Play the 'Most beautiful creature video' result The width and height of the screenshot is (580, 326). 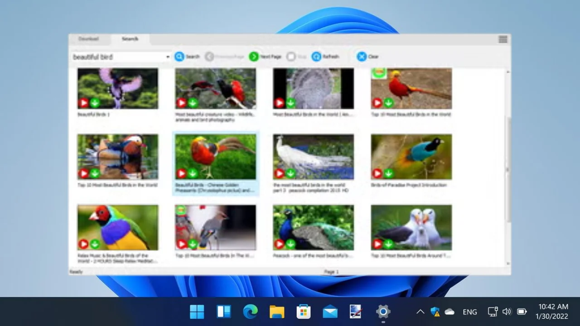181,103
